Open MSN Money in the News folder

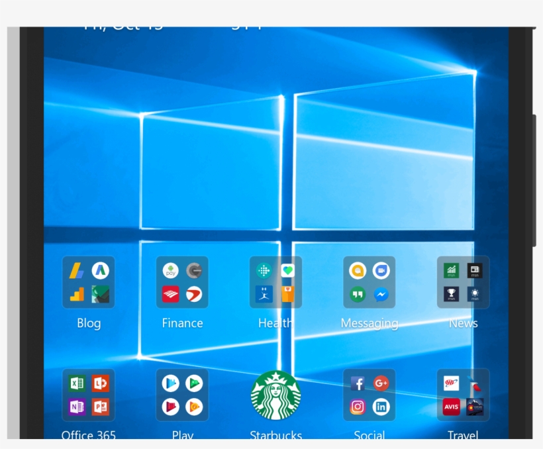point(451,271)
